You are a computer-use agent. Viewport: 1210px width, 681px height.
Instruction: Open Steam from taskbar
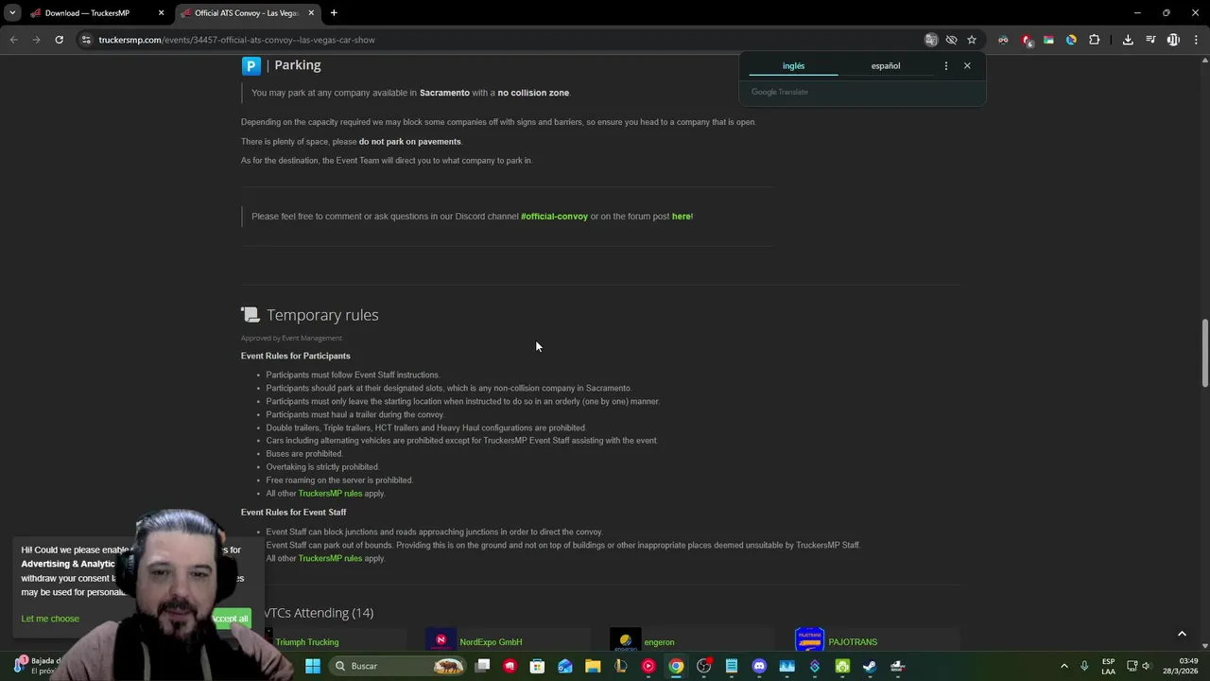870,666
